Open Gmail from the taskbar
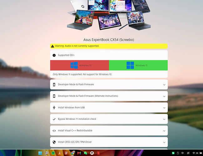 click(x=79, y=153)
